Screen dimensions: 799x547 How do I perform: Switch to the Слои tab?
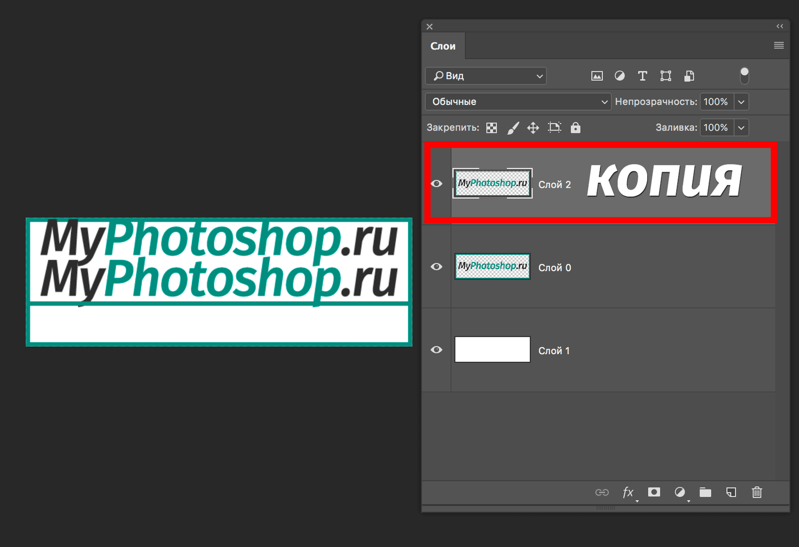tap(443, 45)
